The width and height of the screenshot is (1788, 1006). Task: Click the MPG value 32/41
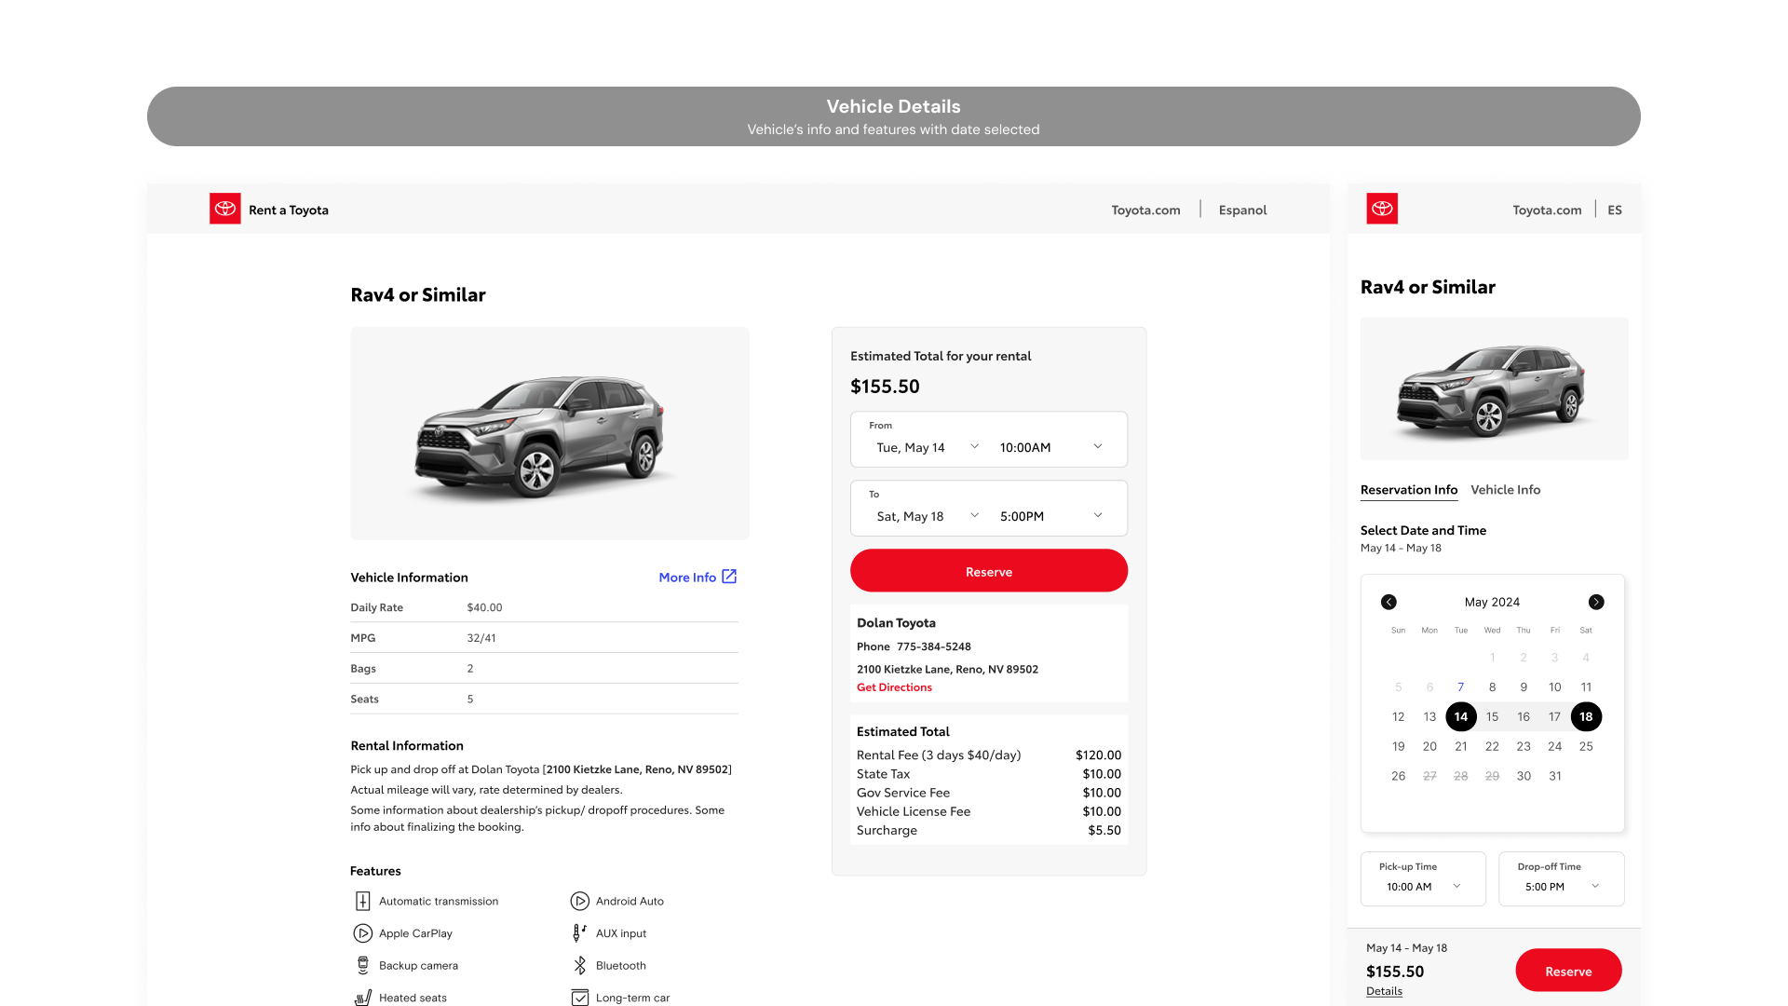click(481, 638)
